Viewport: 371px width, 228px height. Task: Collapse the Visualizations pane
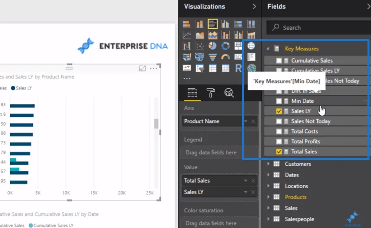point(254,6)
